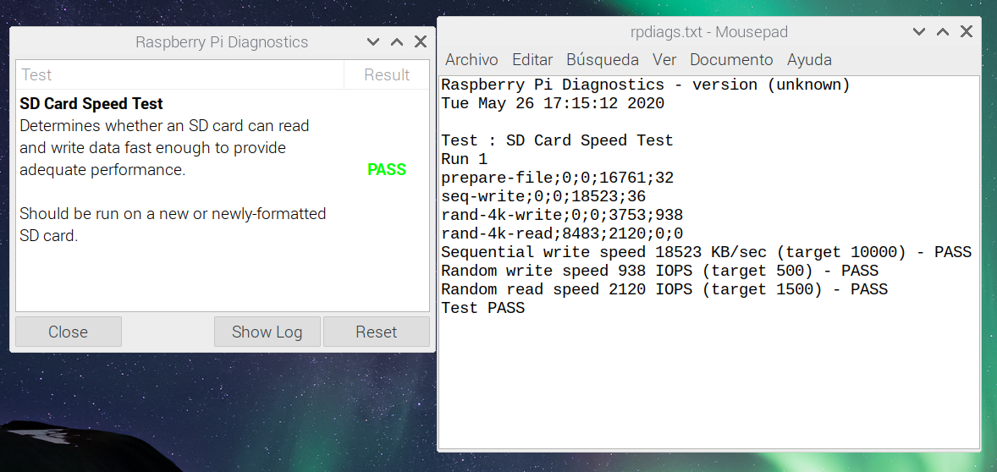Click the 'rpdiags.txt - Mousepad' title bar
Image resolution: width=997 pixels, height=472 pixels.
point(708,31)
